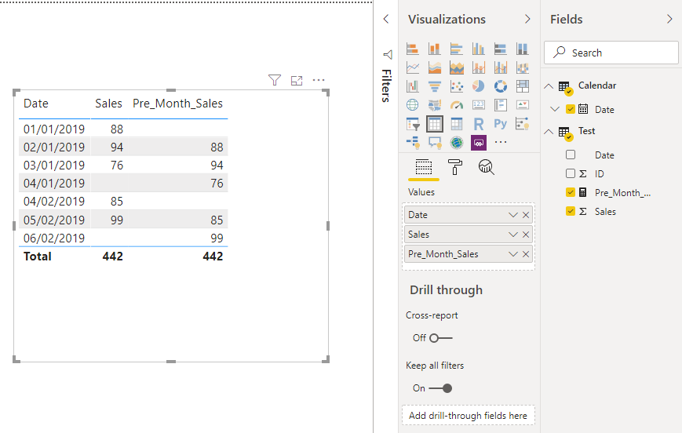The image size is (682, 433).
Task: Select the Slicer visual
Action: [412, 124]
